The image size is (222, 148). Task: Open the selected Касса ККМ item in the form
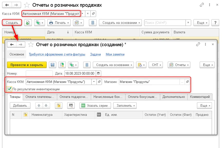coord(99,82)
